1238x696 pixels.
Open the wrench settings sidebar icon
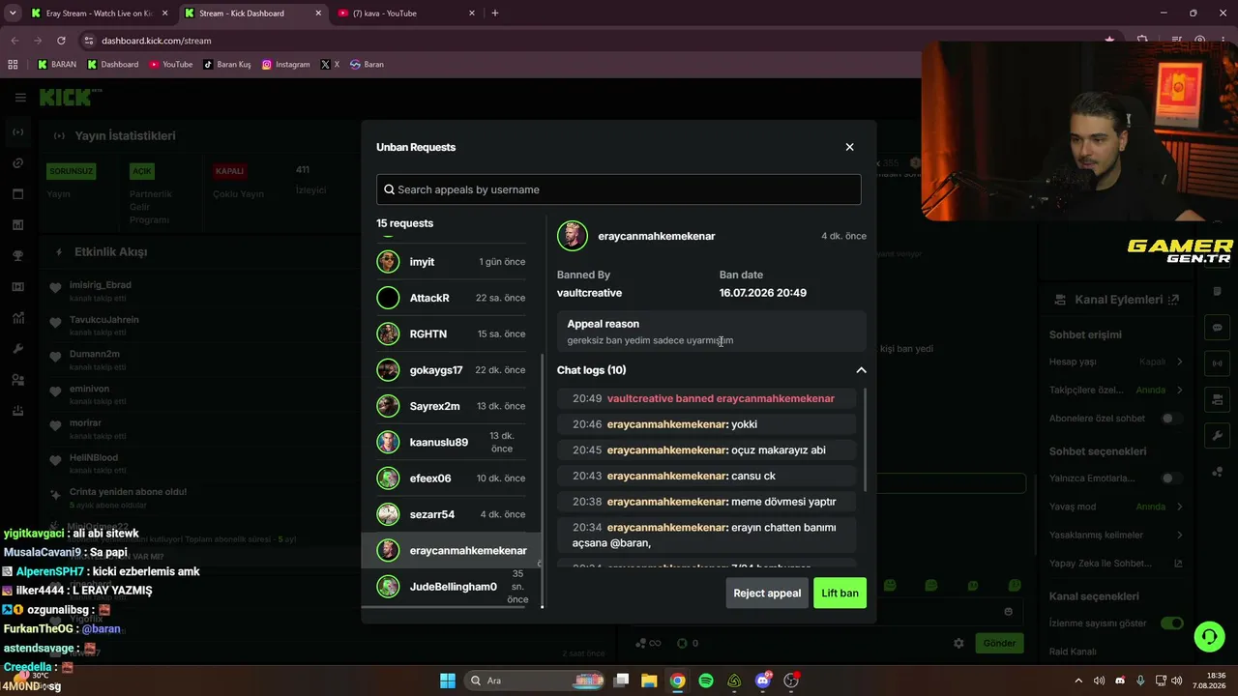click(18, 349)
